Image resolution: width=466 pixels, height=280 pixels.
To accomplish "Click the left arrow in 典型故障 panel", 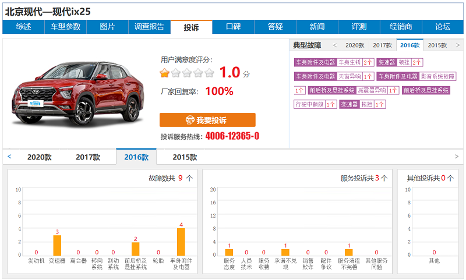I will (335, 45).
